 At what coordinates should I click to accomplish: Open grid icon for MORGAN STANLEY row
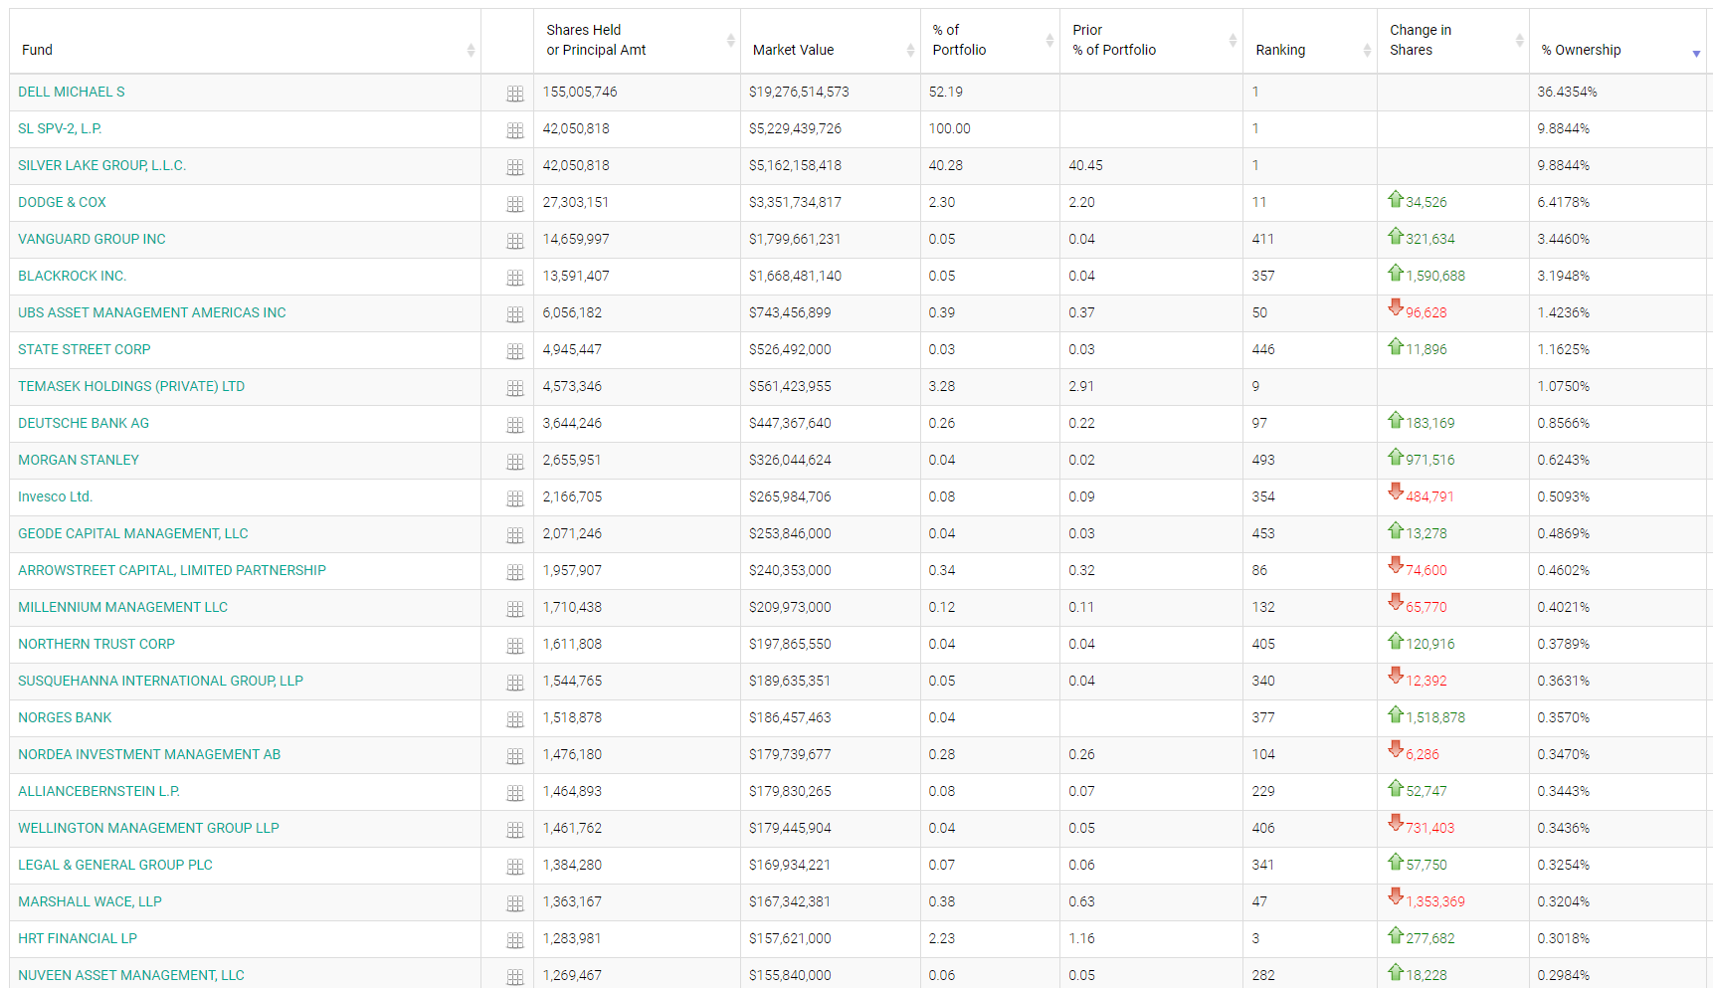pyautogui.click(x=514, y=462)
